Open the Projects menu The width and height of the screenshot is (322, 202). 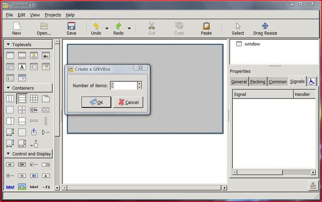pos(53,15)
